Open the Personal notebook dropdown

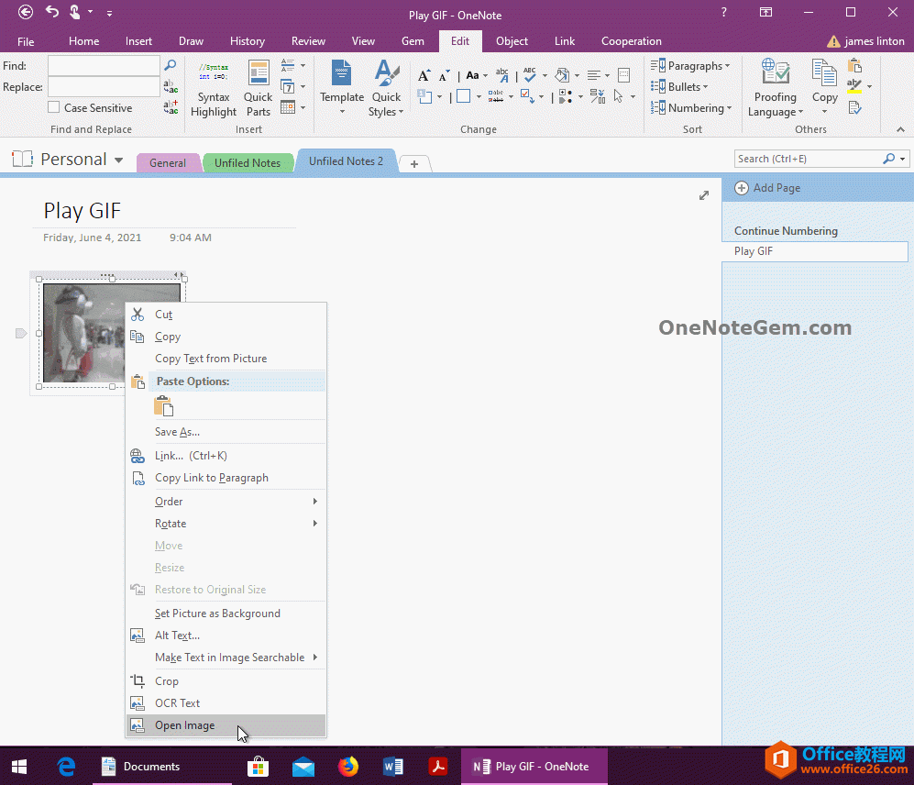tap(120, 159)
